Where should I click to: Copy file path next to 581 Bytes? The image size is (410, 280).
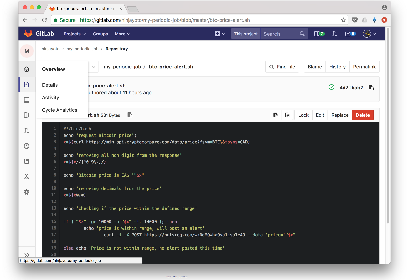click(130, 115)
